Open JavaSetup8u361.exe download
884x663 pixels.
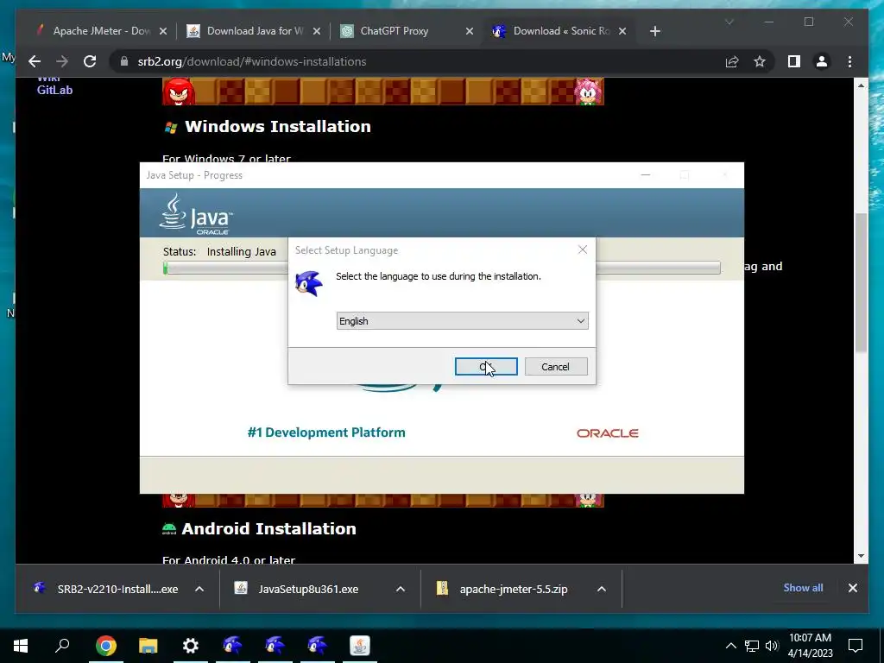pyautogui.click(x=299, y=589)
